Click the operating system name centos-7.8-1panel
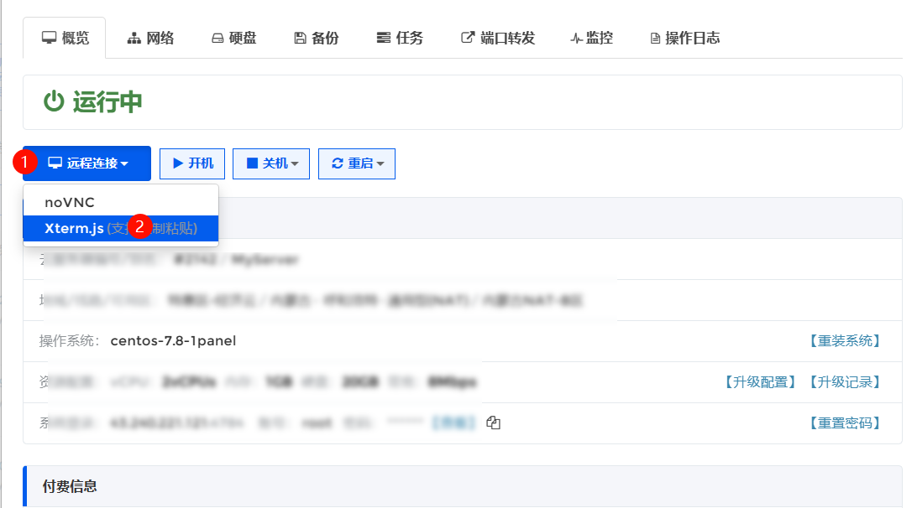This screenshot has height=508, width=917. click(173, 341)
